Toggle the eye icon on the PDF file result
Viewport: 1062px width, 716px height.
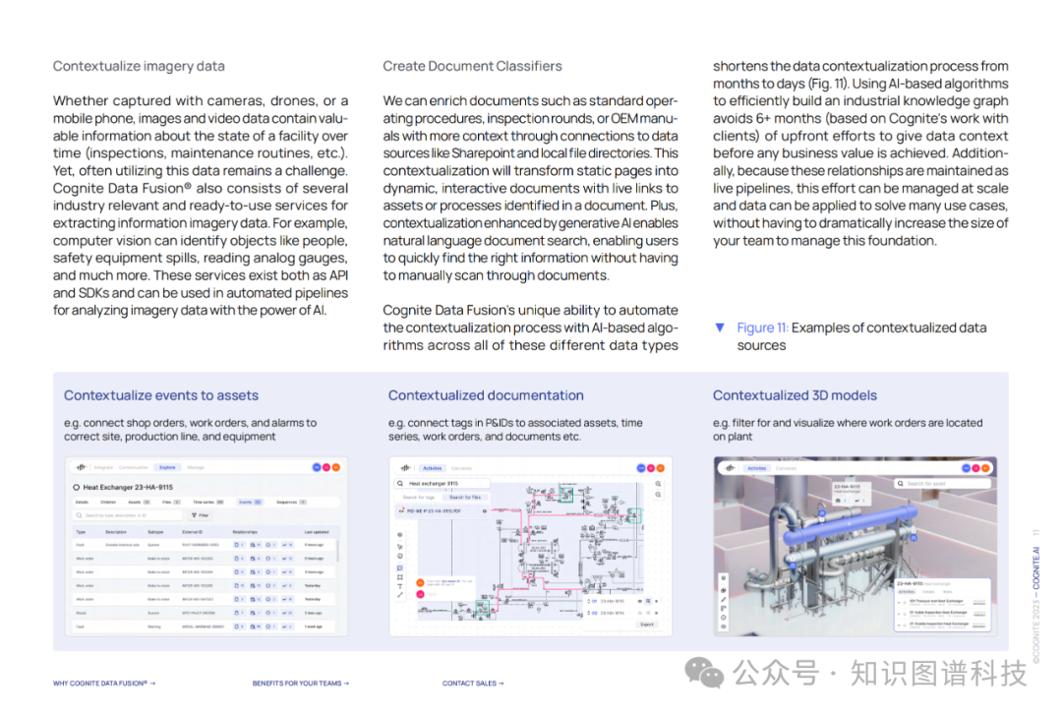click(x=484, y=510)
